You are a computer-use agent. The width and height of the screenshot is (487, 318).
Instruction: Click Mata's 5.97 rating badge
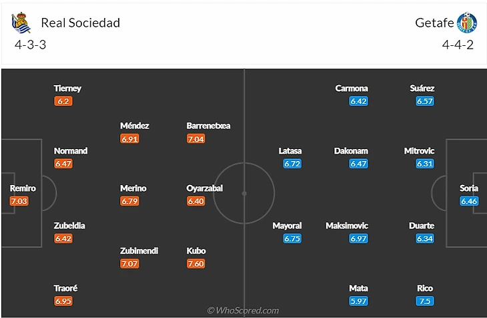click(358, 301)
